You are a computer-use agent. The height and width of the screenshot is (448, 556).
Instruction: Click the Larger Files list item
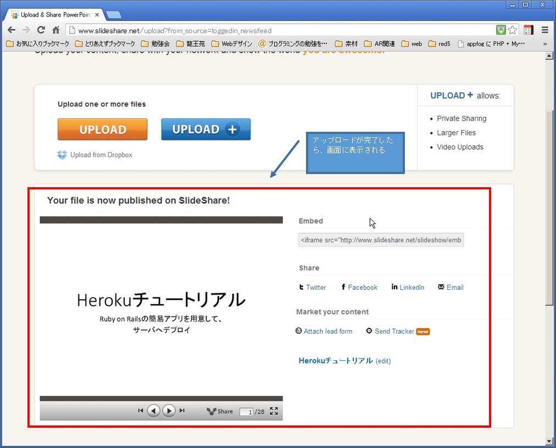coord(456,132)
